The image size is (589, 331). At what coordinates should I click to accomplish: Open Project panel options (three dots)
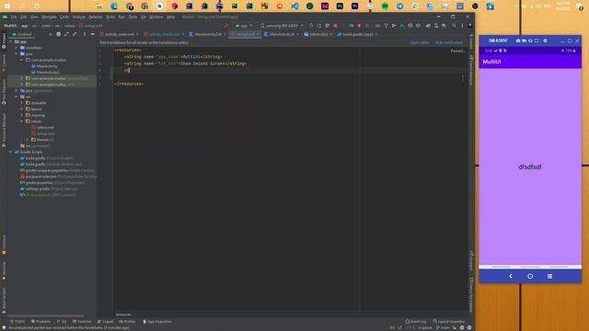point(85,34)
